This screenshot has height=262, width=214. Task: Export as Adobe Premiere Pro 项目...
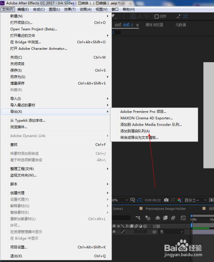click(x=154, y=111)
